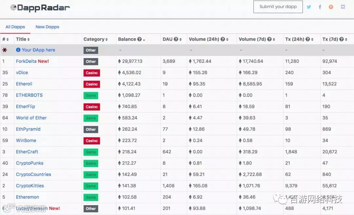Click Casino badge in WinSome row
Screen dimensions: 354x215
pyautogui.click(x=92, y=140)
